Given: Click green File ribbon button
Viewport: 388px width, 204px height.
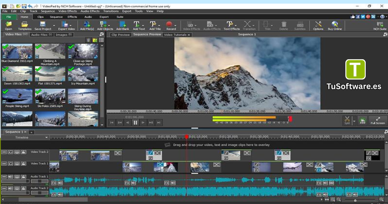Looking at the screenshot, I should pyautogui.click(x=9, y=17).
